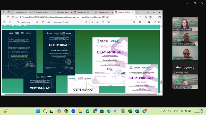
Task: Zoom in with the plus button
Action: (81, 22)
